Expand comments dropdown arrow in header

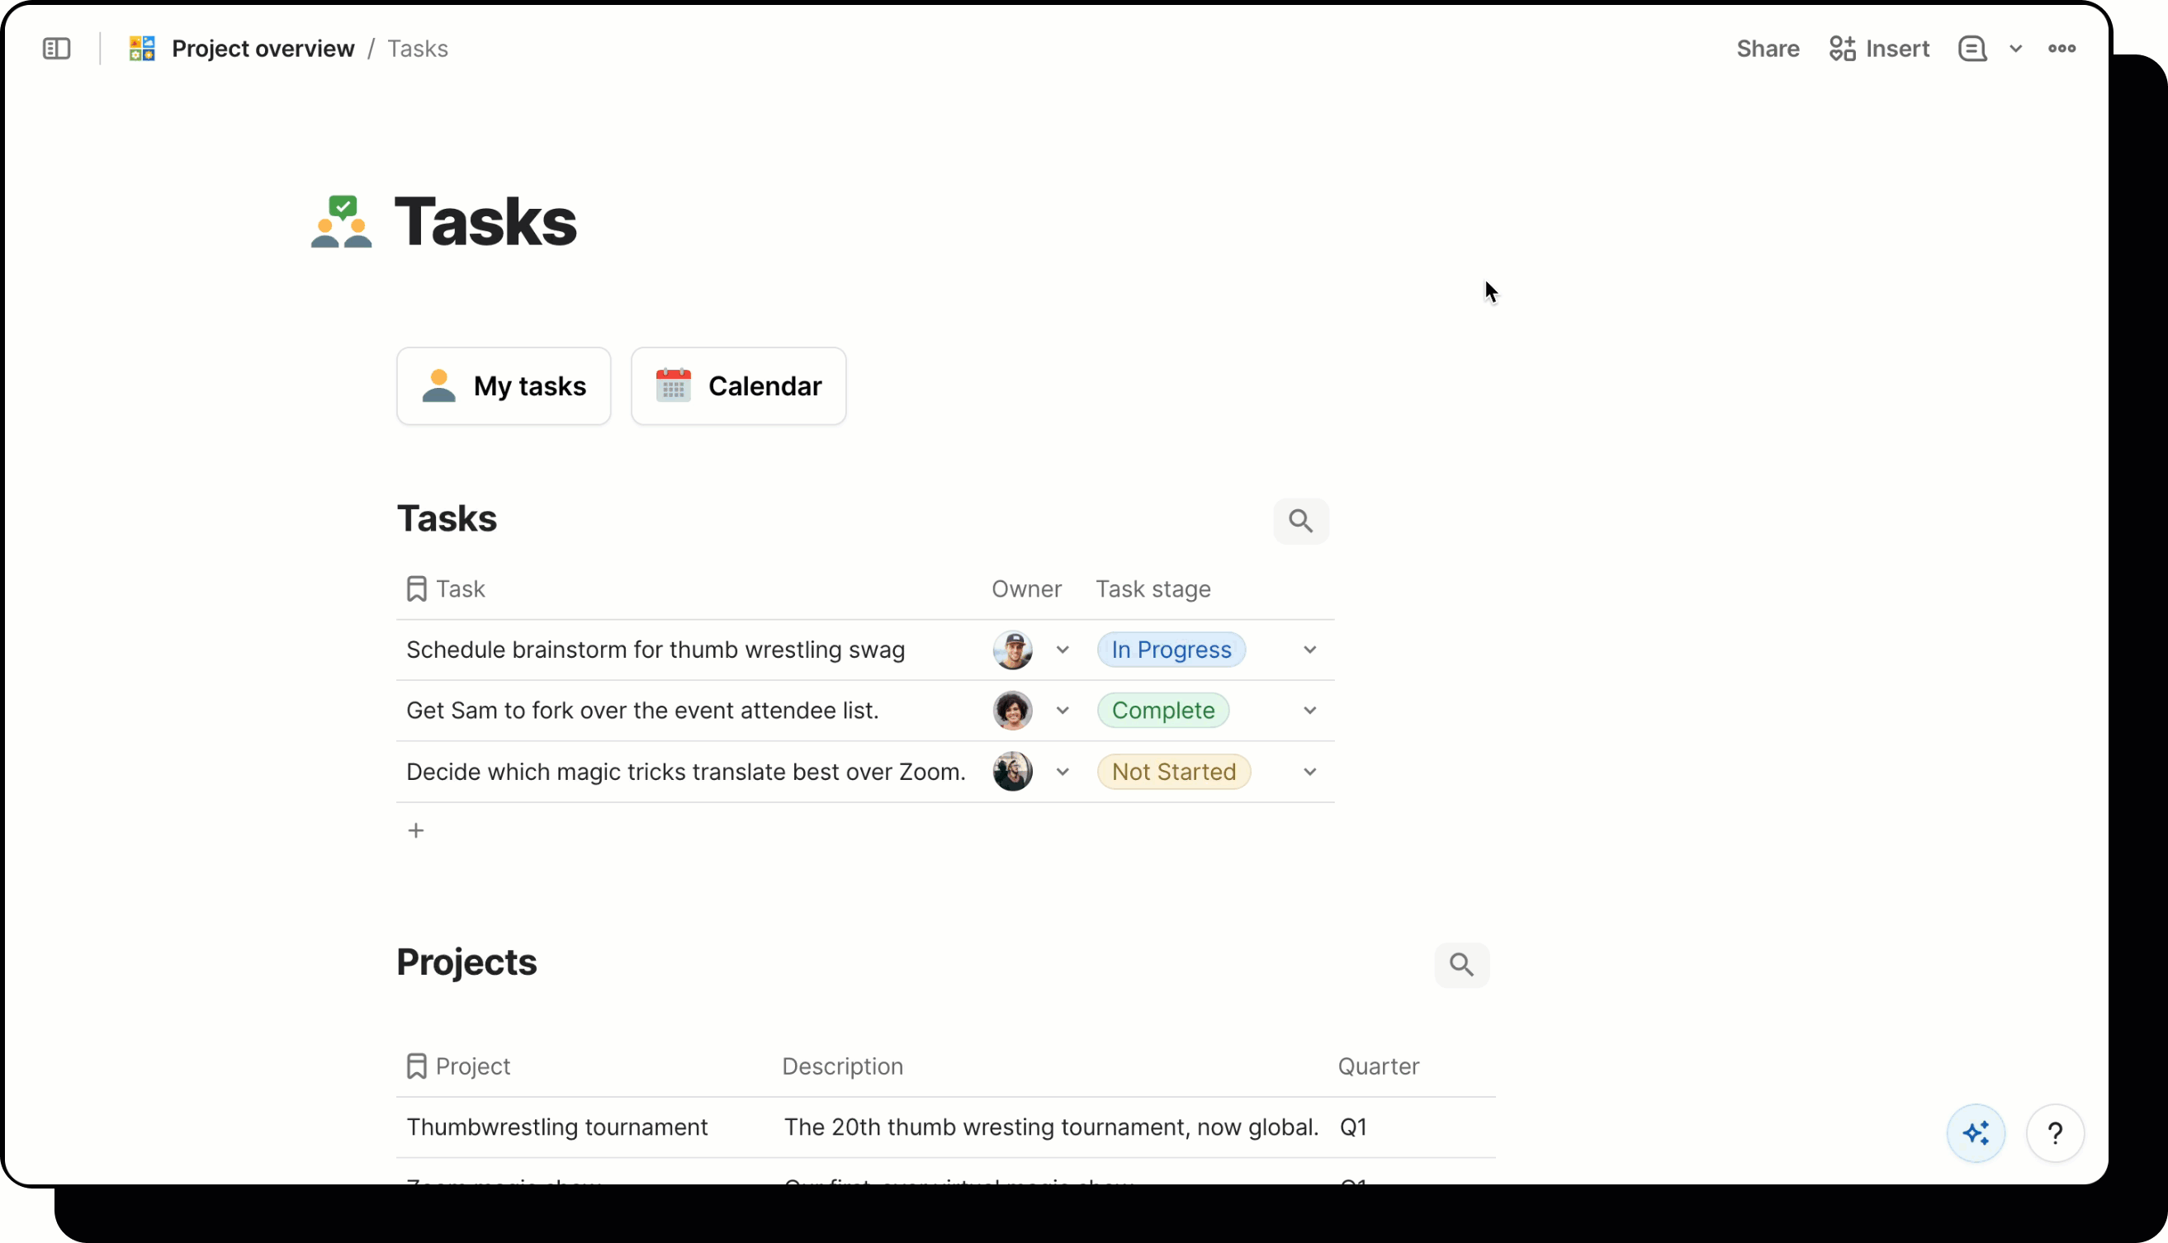[2015, 49]
